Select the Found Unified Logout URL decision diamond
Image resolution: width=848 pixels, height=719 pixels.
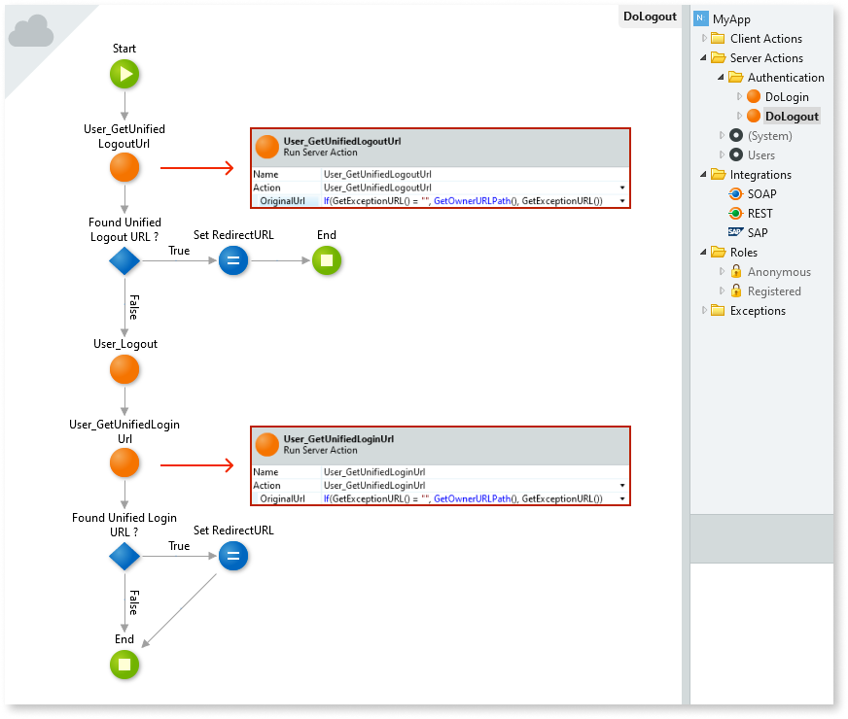click(124, 260)
